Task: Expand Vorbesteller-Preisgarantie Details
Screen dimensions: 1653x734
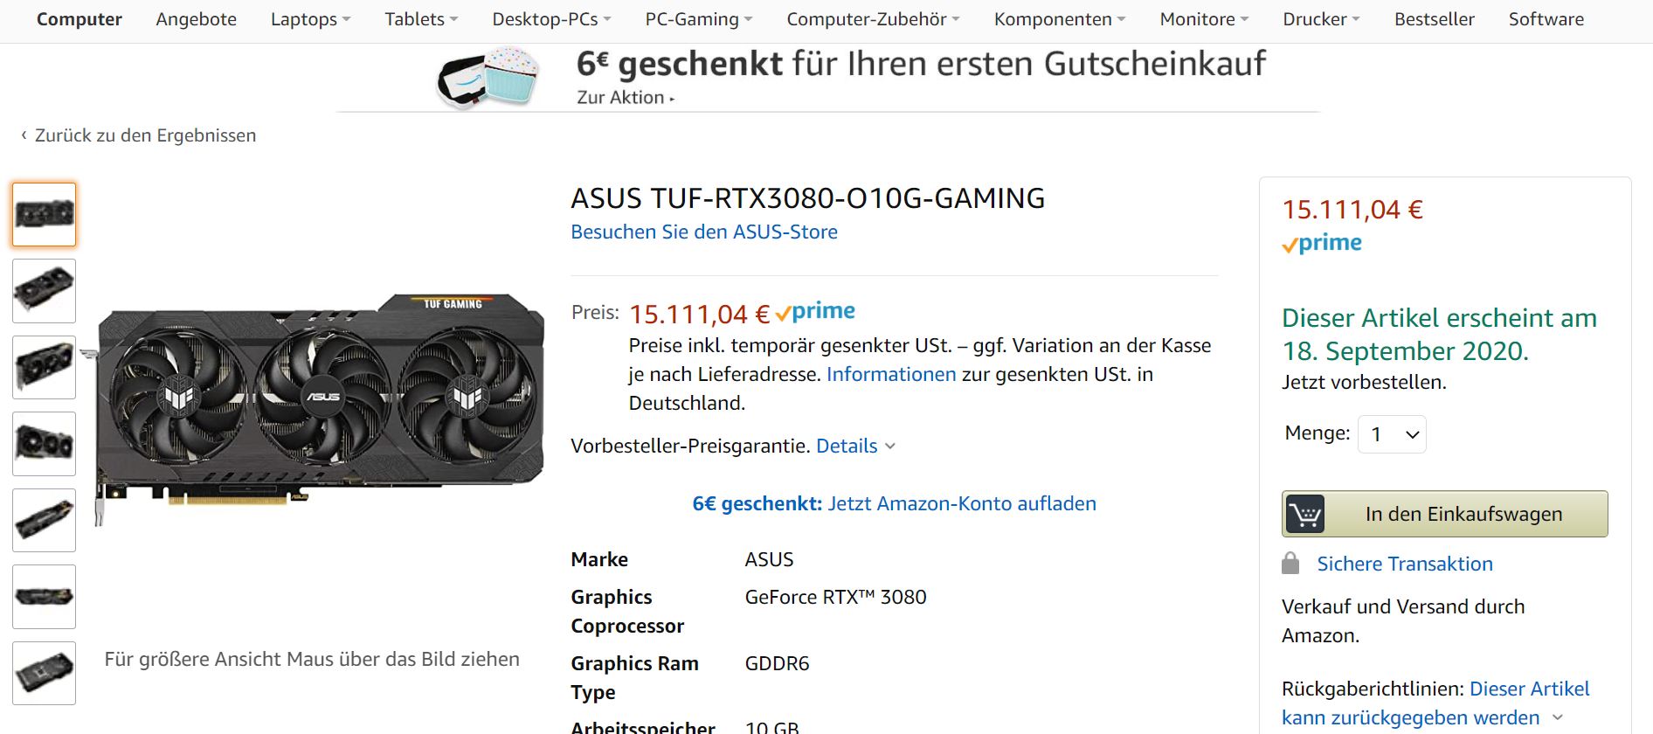Action: click(855, 446)
